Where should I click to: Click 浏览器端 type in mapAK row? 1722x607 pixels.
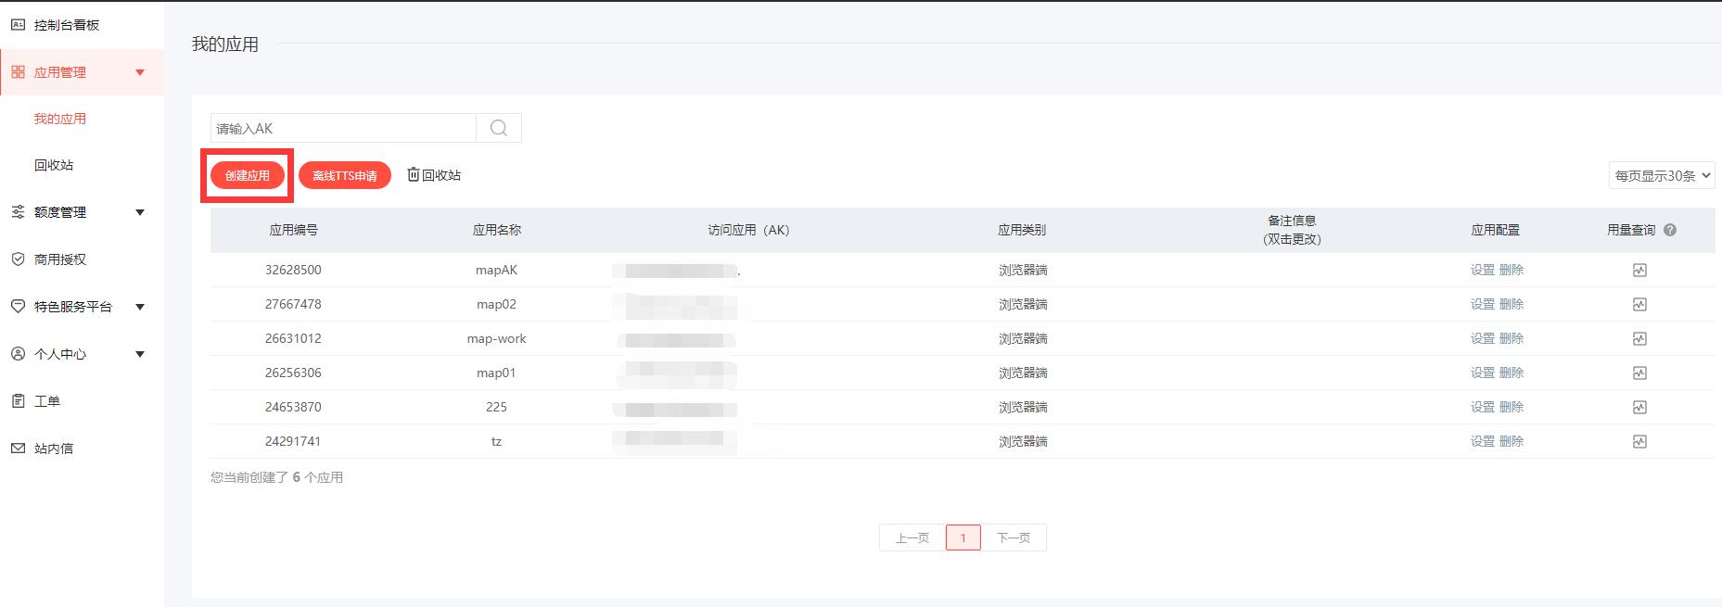[x=1023, y=270]
